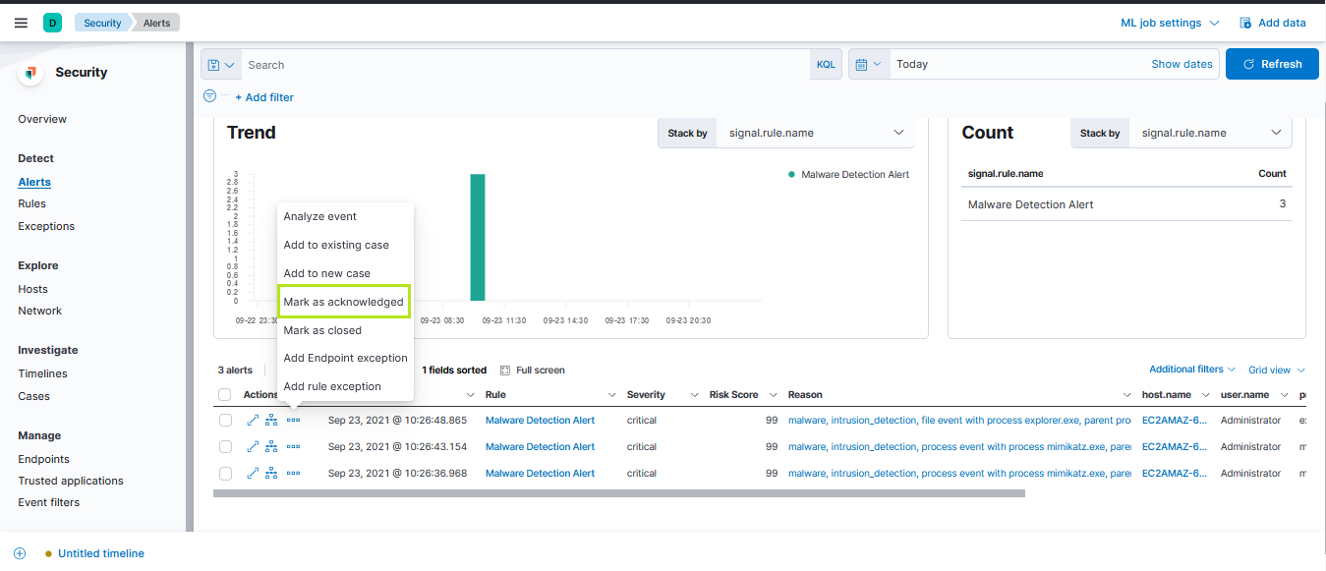Expand the ML job settings dropdown

1169,22
